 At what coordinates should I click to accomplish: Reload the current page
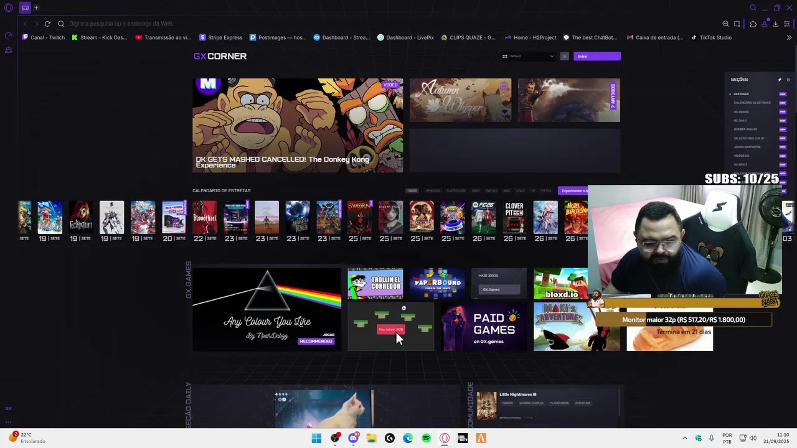tap(47, 24)
